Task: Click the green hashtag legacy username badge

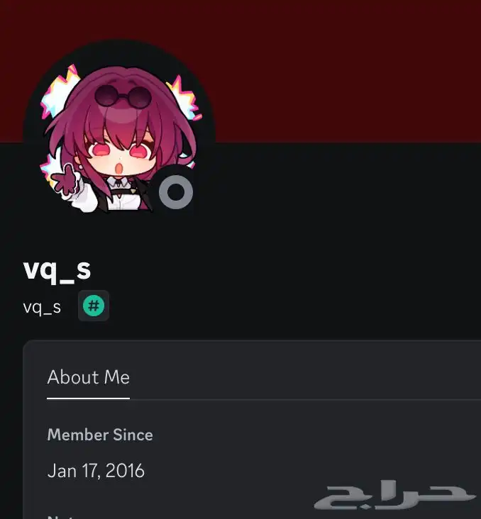Action: click(94, 306)
